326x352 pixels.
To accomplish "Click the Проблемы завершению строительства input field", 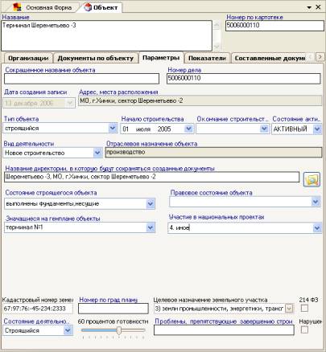I will 224,330.
